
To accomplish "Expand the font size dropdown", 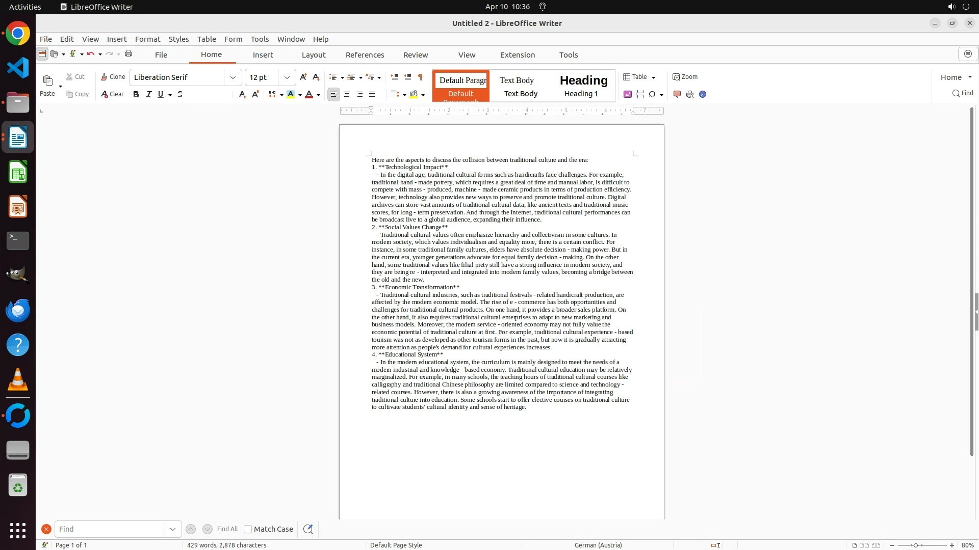I will [287, 77].
